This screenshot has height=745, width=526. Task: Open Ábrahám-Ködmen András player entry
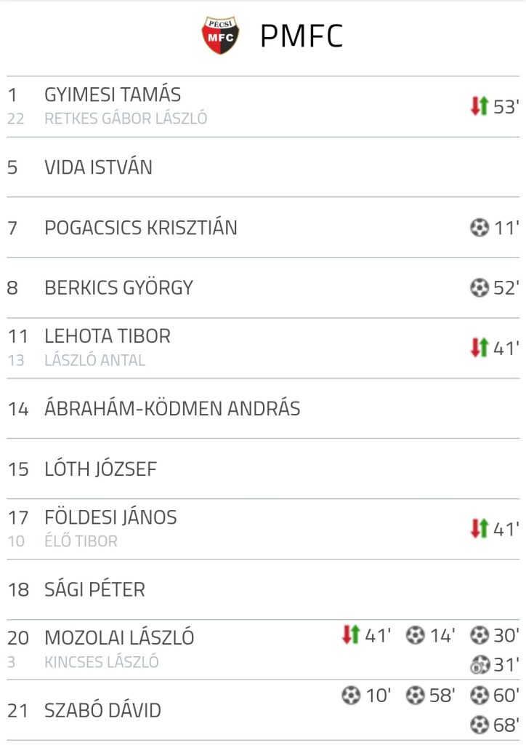(172, 409)
